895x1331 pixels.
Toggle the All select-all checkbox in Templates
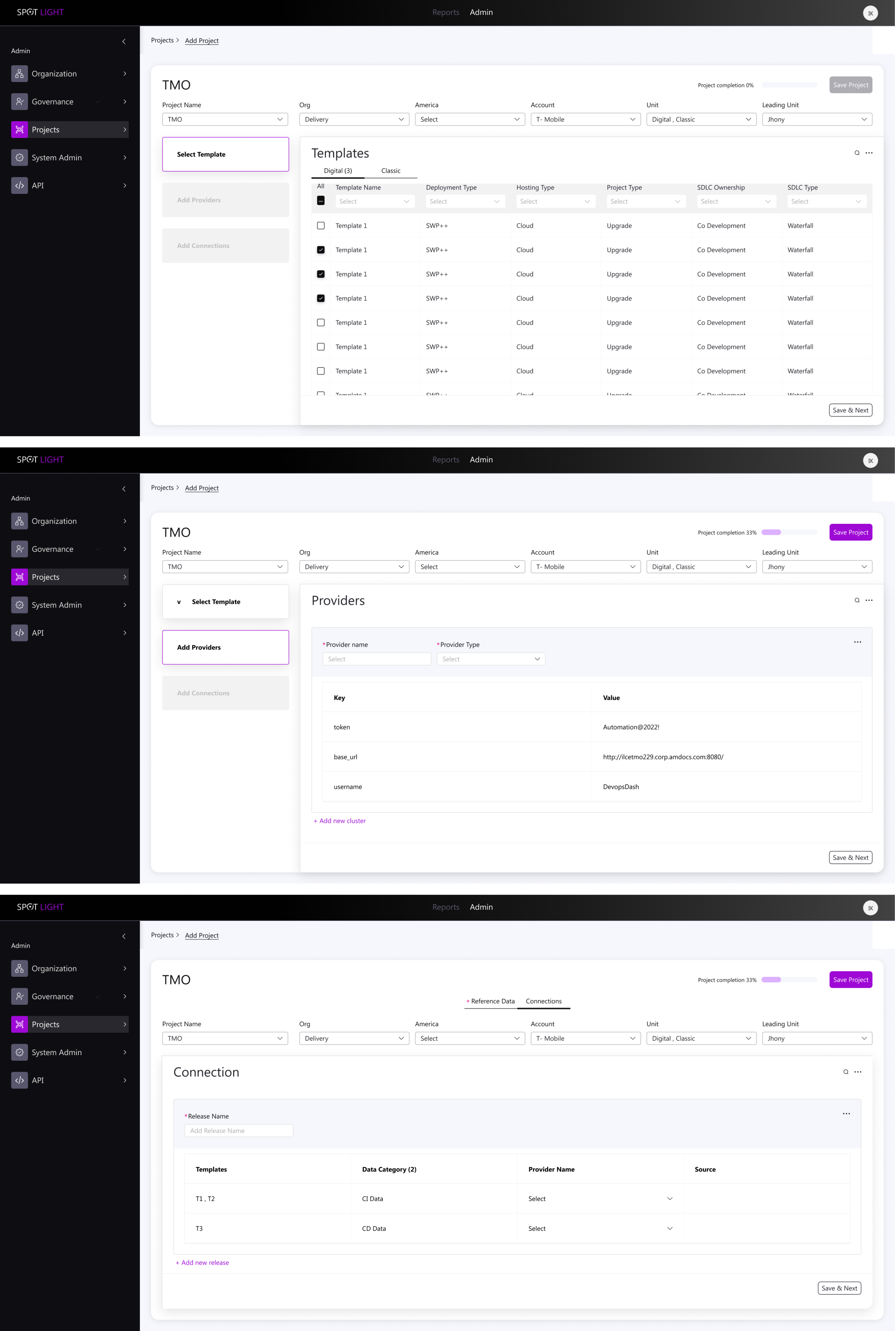[x=321, y=201]
